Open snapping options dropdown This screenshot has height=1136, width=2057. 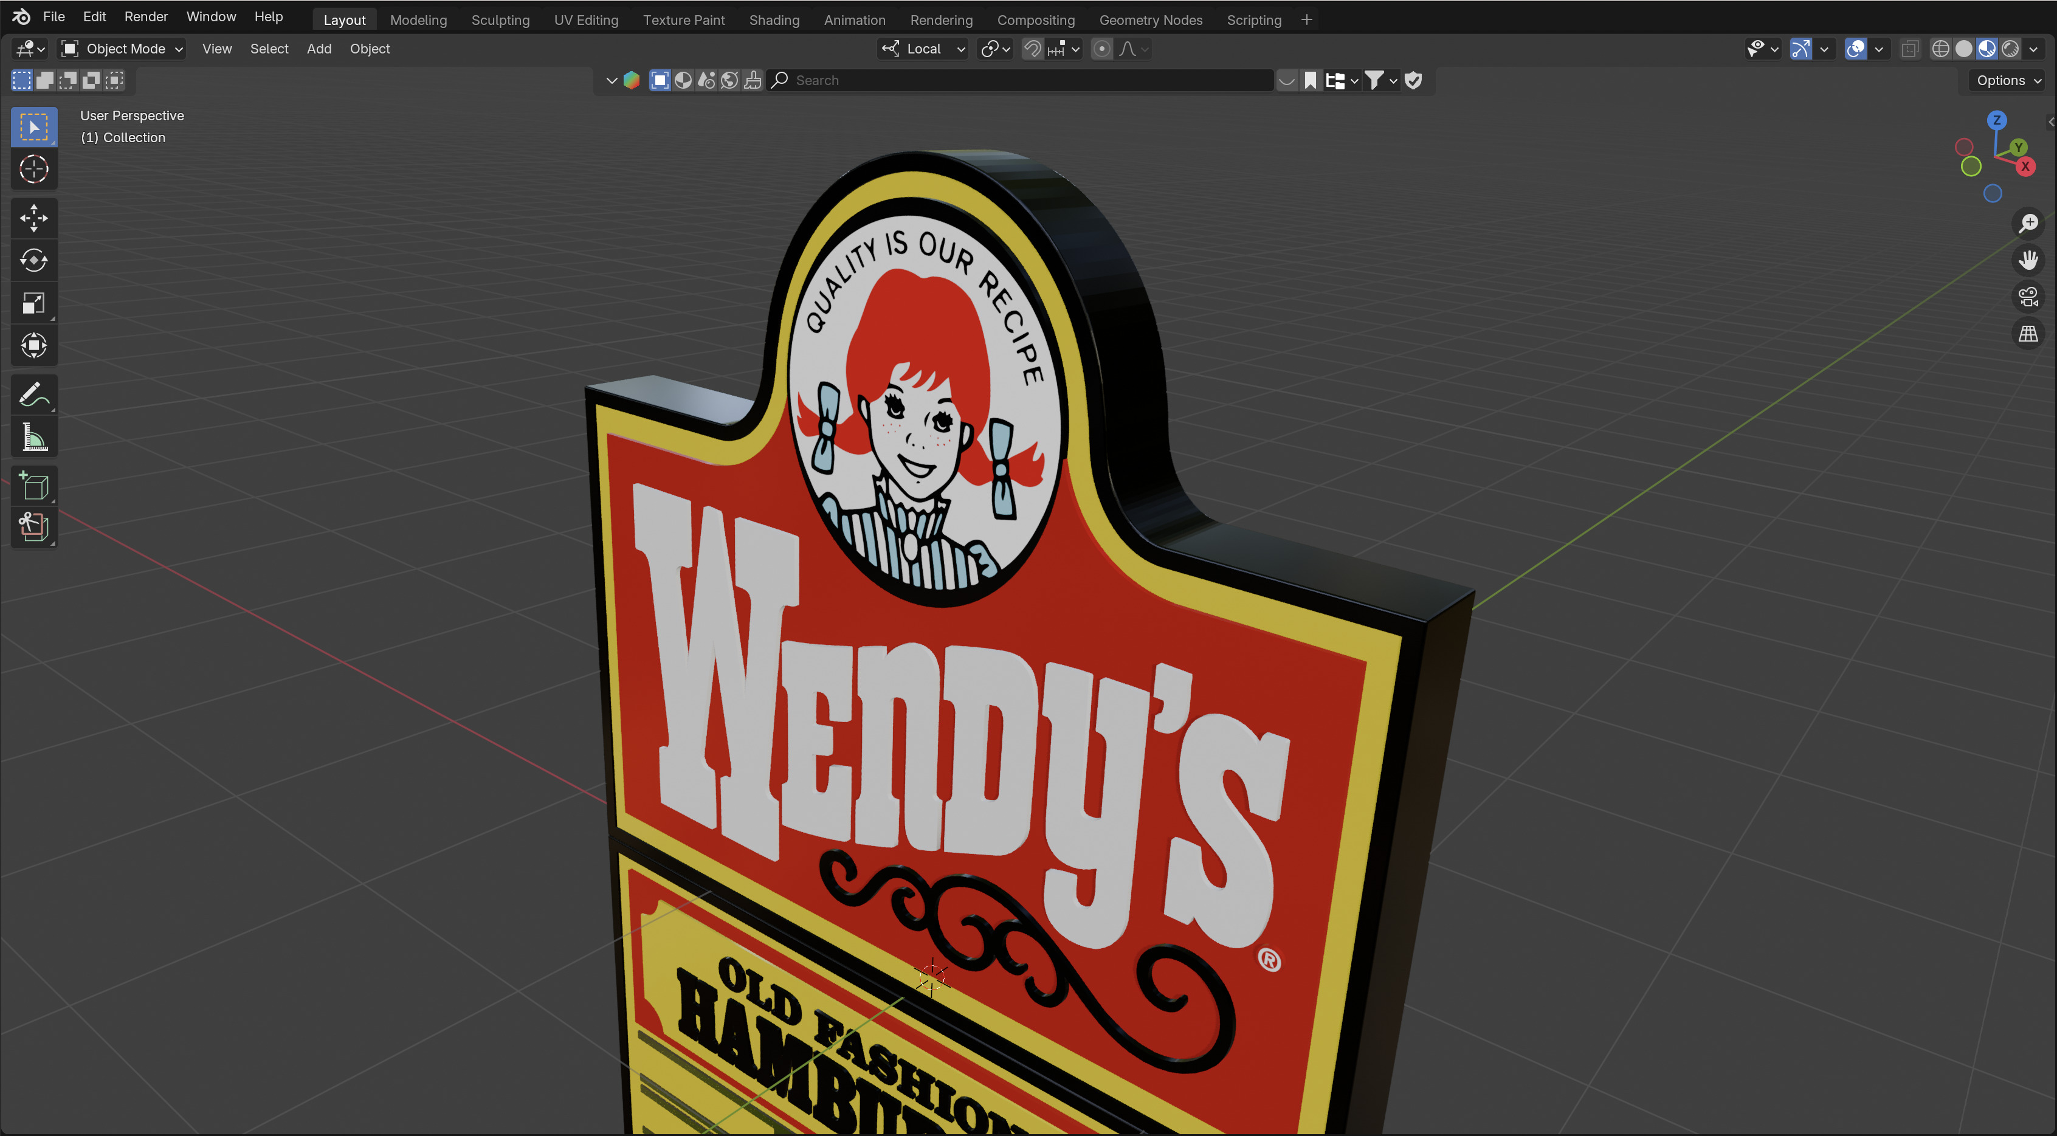coord(1064,49)
